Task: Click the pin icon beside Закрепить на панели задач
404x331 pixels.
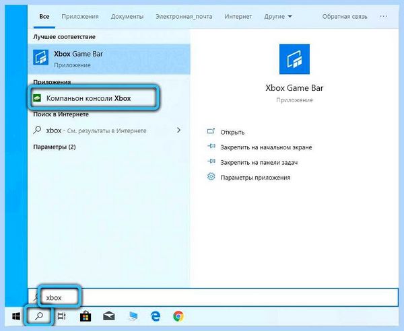Action: (x=211, y=161)
